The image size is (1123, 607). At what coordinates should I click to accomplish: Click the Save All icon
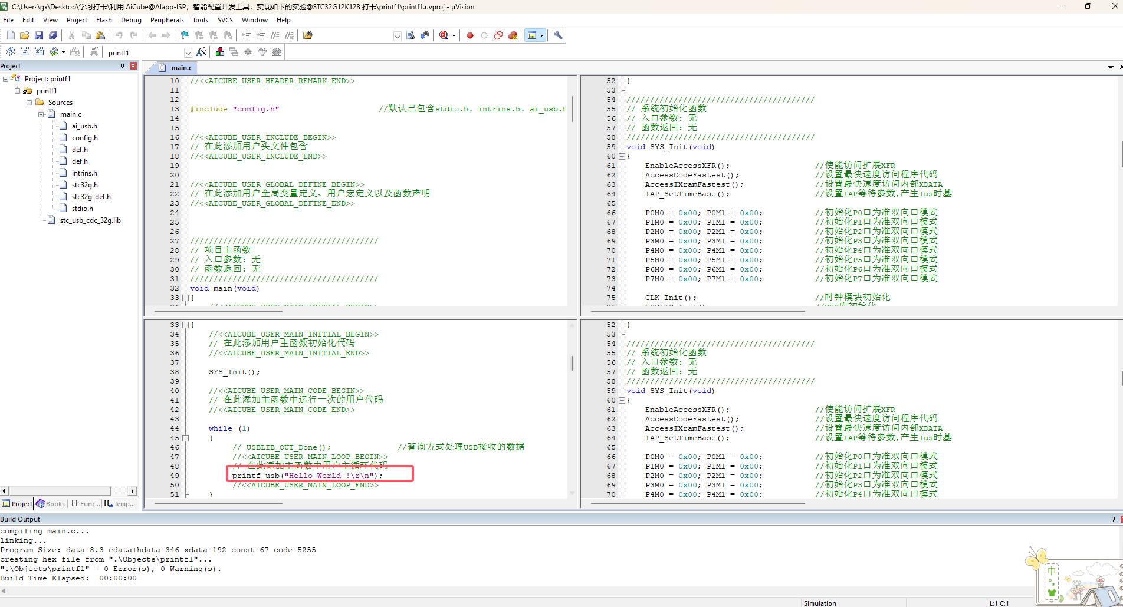tap(53, 35)
